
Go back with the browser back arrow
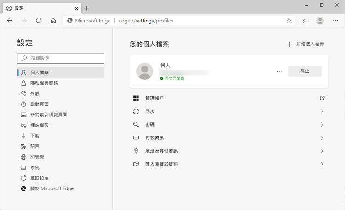click(x=10, y=21)
